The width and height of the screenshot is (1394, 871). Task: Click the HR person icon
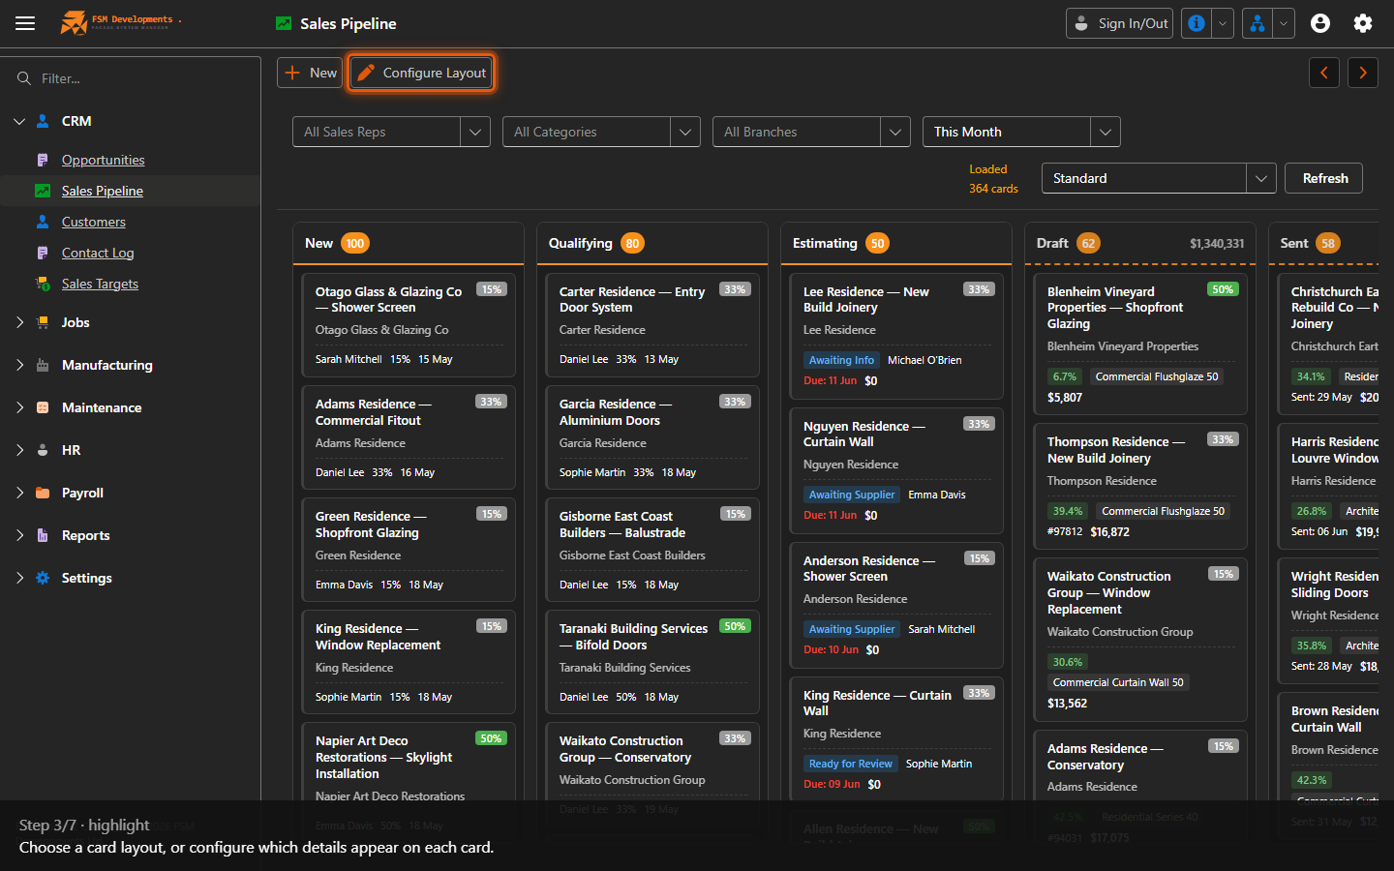pos(43,450)
